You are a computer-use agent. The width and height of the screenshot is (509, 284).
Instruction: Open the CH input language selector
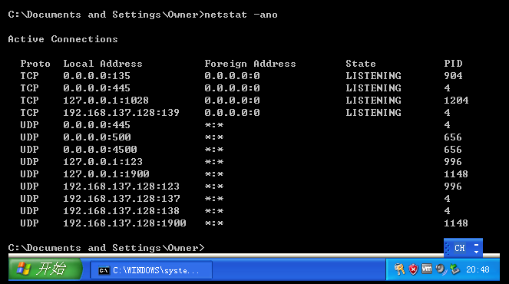click(459, 248)
